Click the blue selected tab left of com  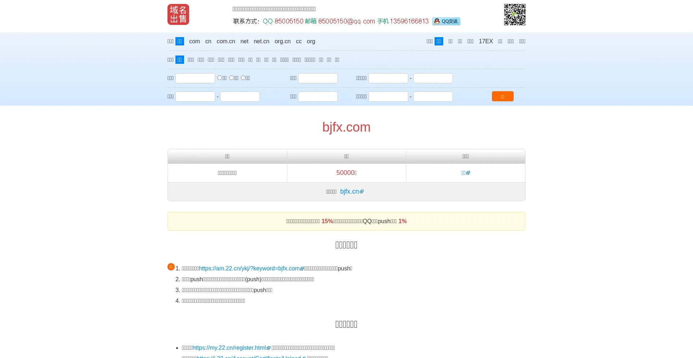pyautogui.click(x=180, y=41)
